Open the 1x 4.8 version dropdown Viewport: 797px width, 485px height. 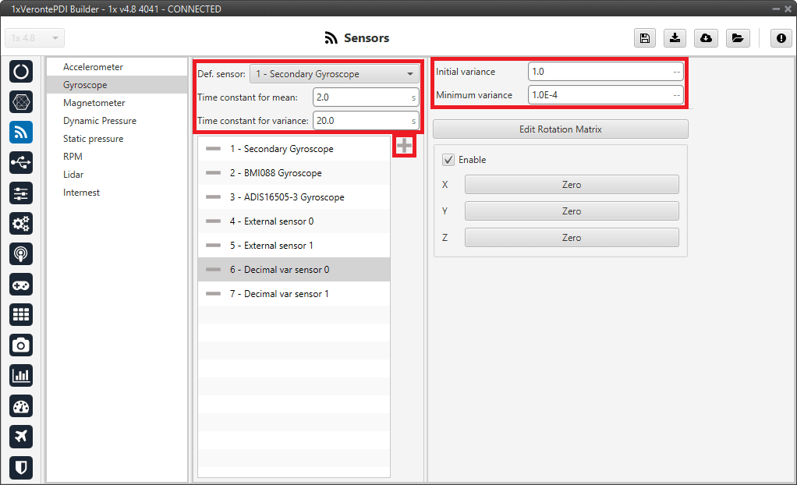[35, 38]
